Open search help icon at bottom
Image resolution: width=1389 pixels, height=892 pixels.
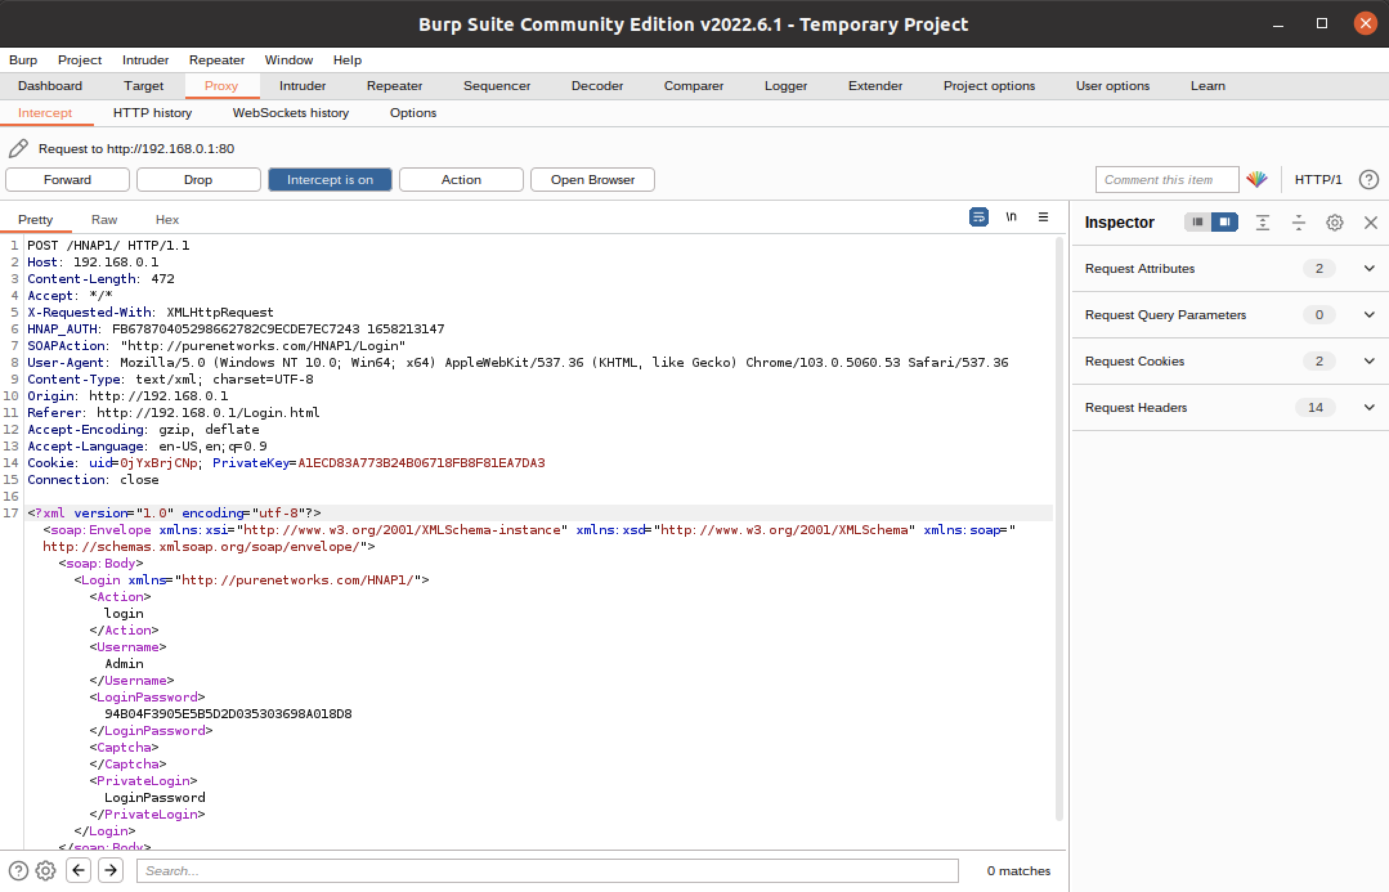tap(19, 871)
